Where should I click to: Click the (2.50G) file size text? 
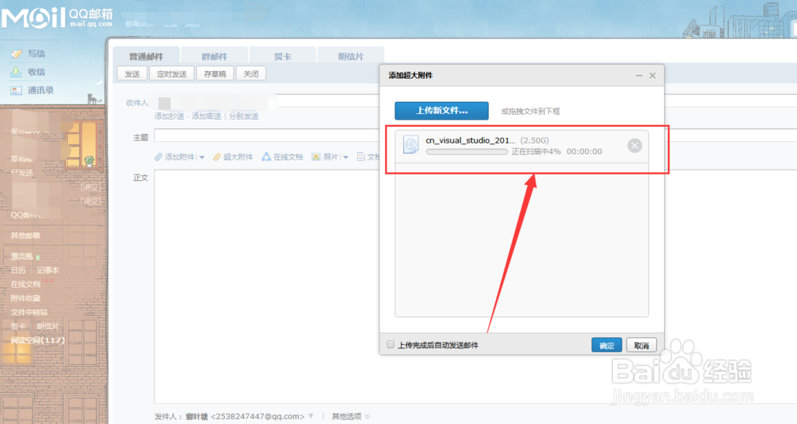pyautogui.click(x=535, y=140)
